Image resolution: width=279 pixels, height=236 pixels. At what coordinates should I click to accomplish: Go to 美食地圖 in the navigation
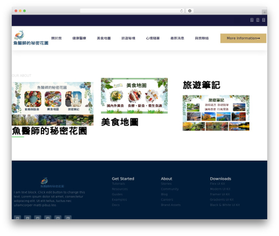[104, 38]
